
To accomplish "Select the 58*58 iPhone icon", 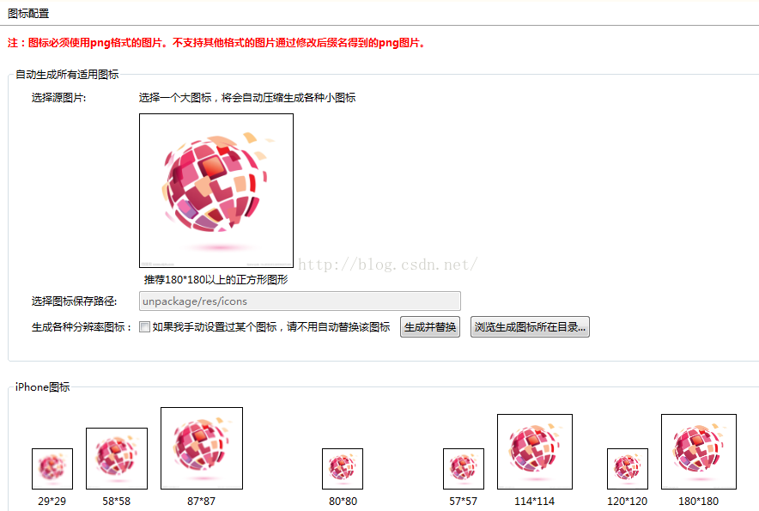I will tap(117, 459).
